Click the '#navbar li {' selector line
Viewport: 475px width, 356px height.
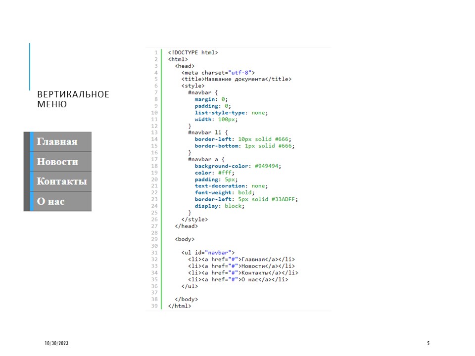pos(208,133)
